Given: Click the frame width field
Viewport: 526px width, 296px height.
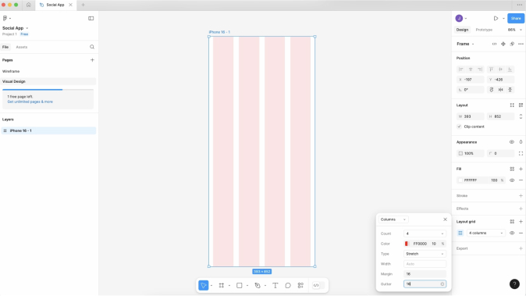Looking at the screenshot, I should [471, 116].
